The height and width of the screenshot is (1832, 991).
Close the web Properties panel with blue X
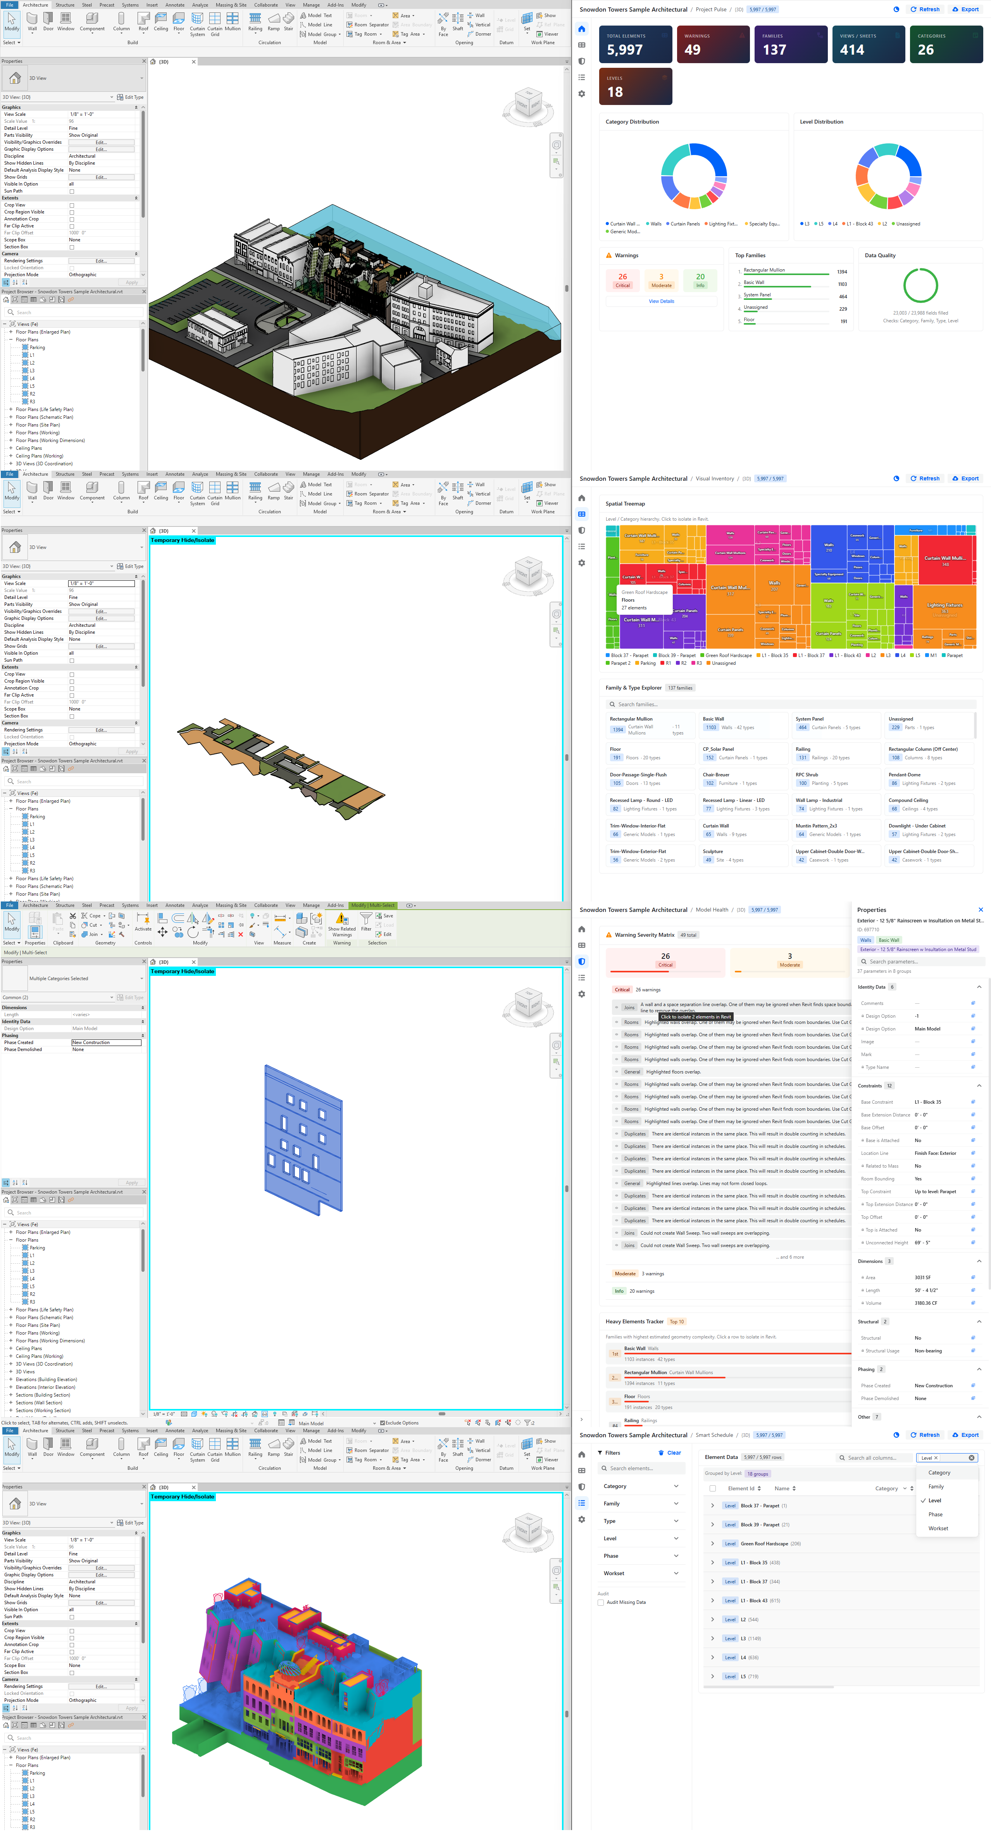tap(980, 910)
